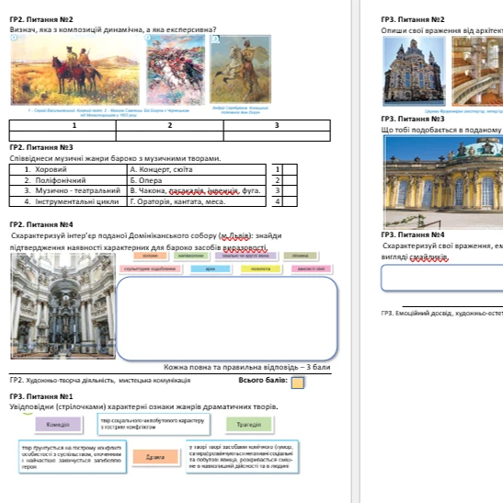This screenshot has height=503, width=503.
Task: Click the orange Всього балів score box
Action: pos(298,383)
